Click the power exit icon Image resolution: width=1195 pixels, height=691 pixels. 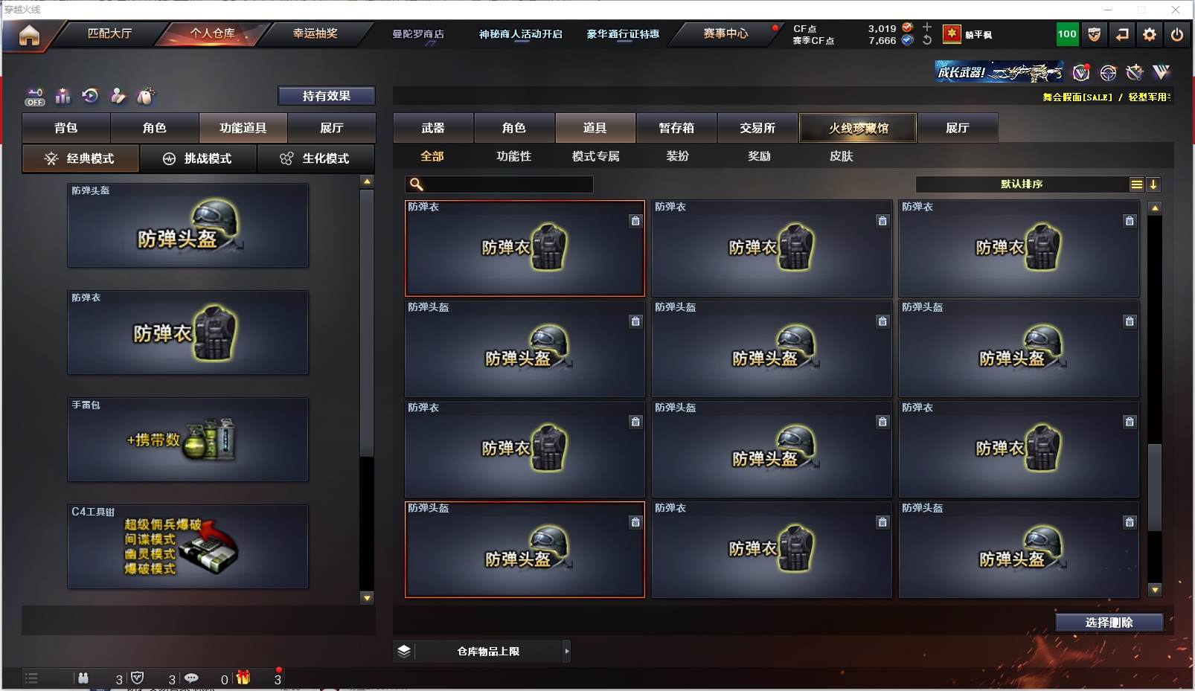click(1177, 34)
